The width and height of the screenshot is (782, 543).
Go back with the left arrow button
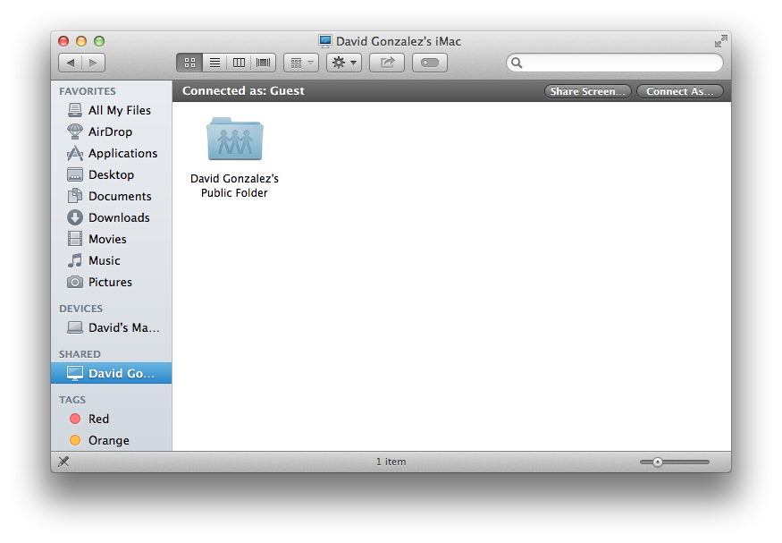(71, 63)
